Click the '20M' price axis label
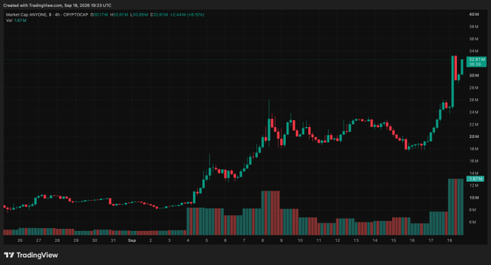Screen dimensions: 491x265 (474, 136)
